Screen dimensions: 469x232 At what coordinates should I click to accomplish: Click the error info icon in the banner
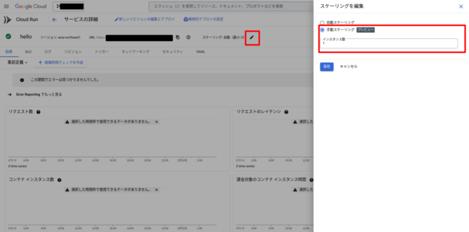tap(22, 80)
